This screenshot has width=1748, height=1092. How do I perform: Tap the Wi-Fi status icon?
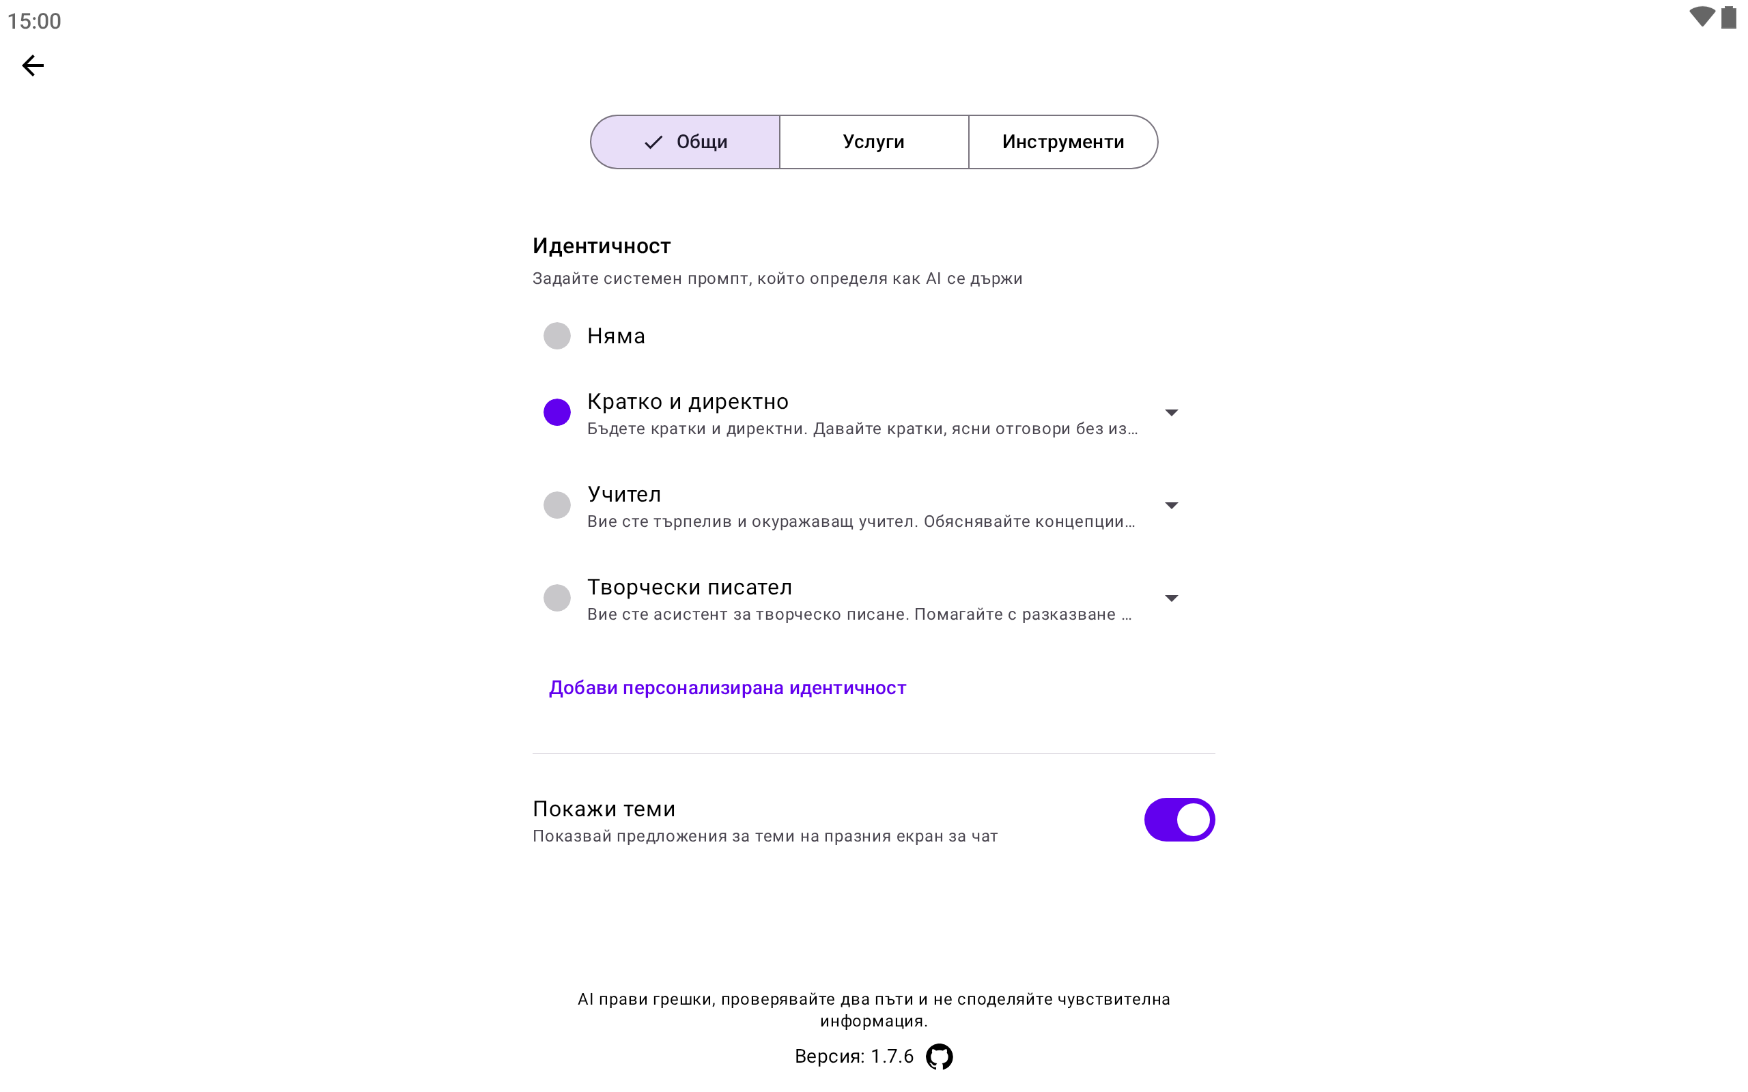click(x=1701, y=16)
